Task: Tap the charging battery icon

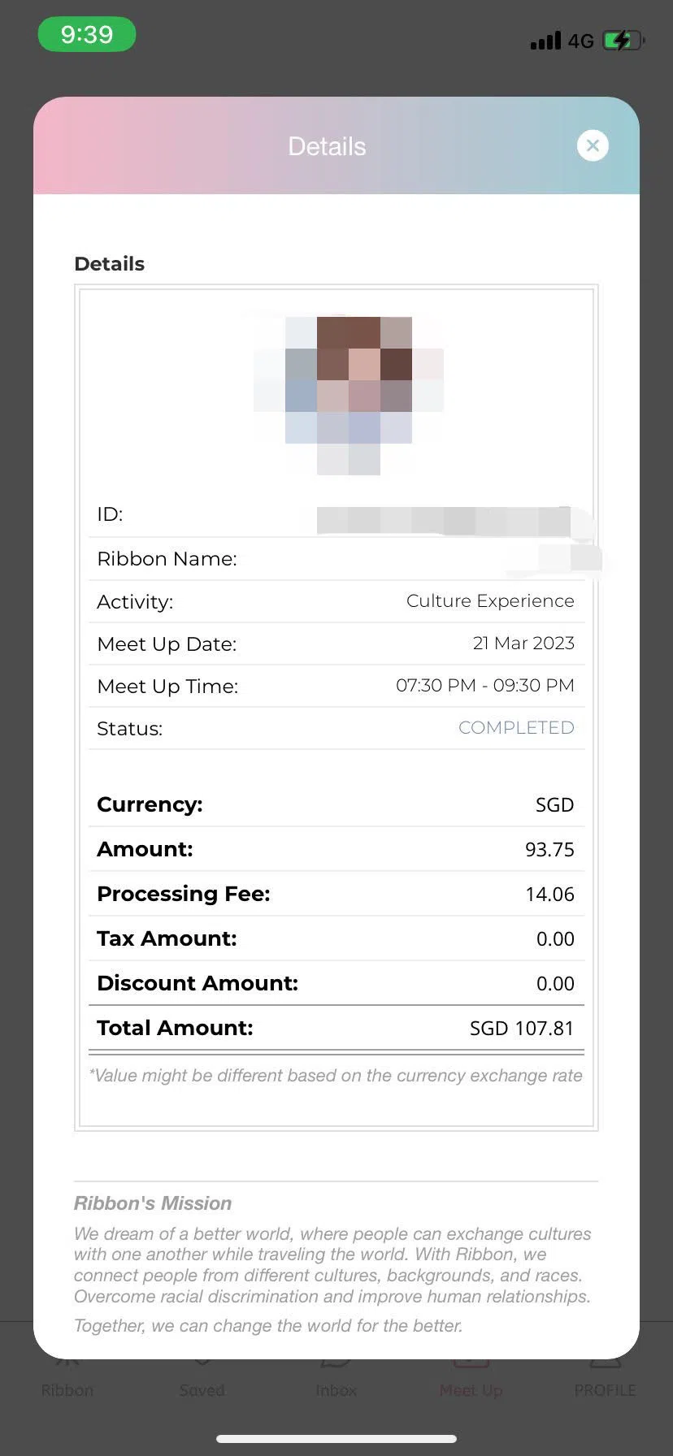Action: pos(623,40)
